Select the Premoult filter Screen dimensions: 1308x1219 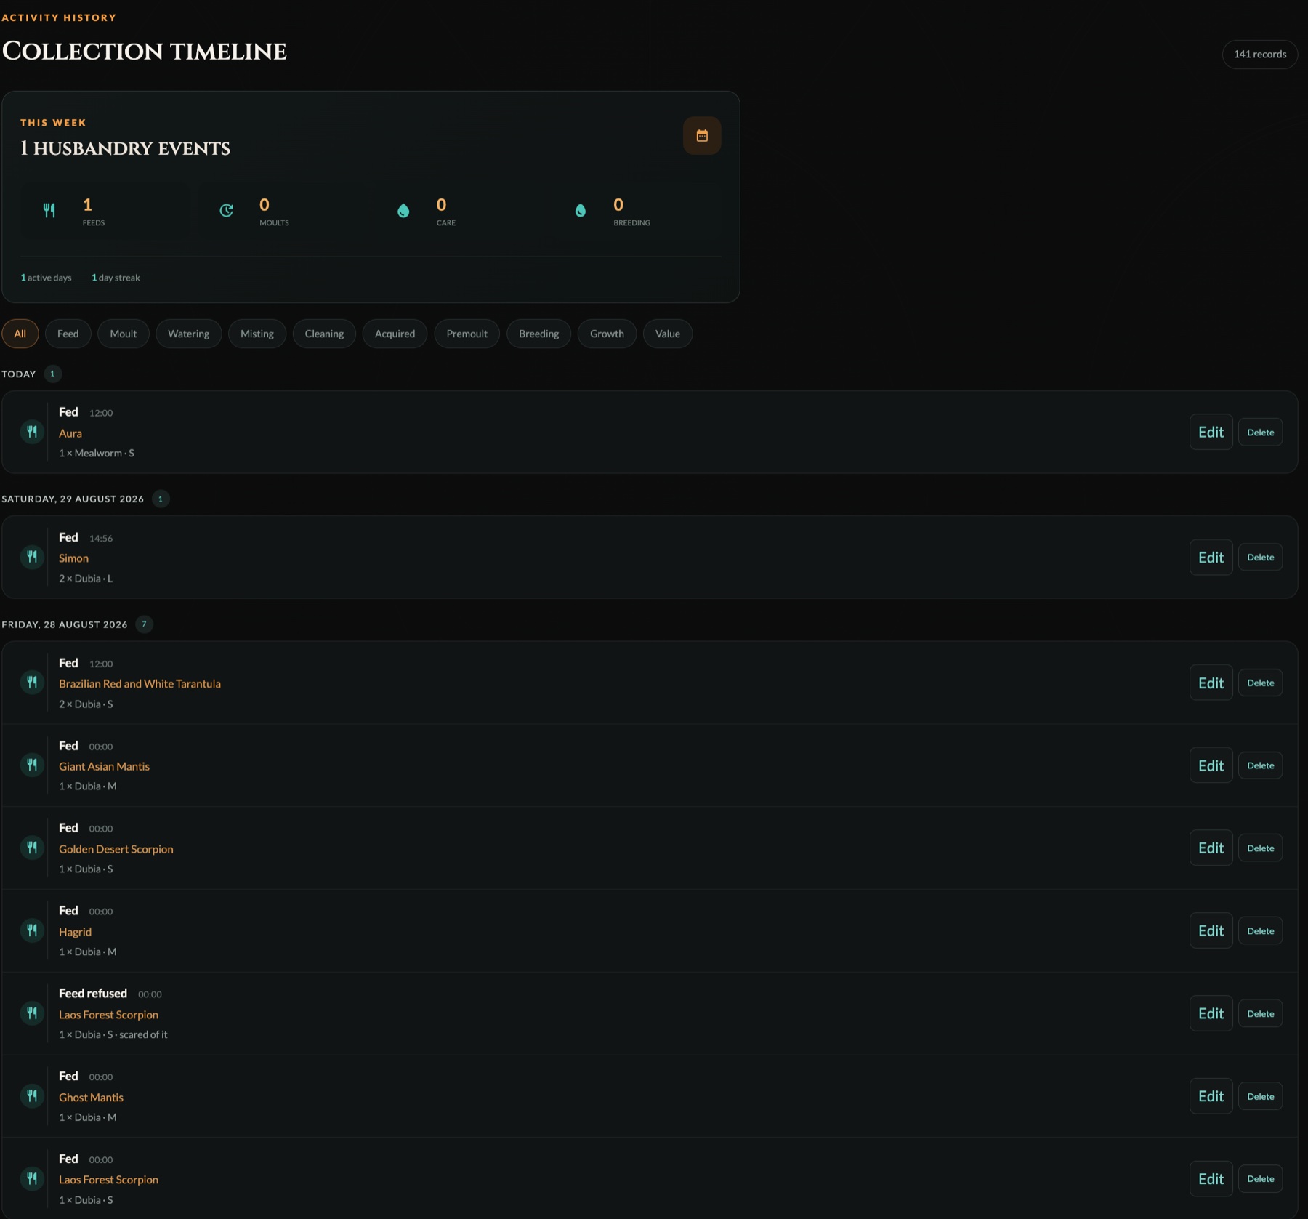pos(467,334)
